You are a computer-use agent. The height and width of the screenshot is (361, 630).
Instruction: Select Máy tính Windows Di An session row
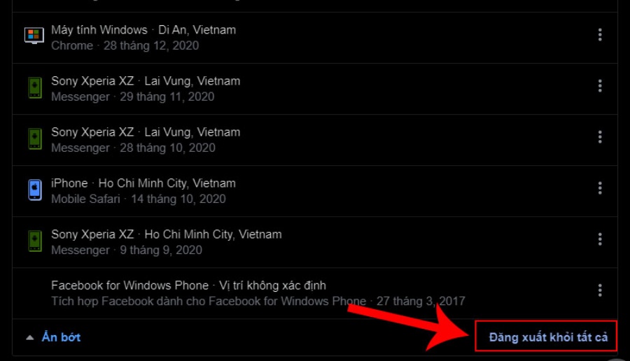(314, 38)
